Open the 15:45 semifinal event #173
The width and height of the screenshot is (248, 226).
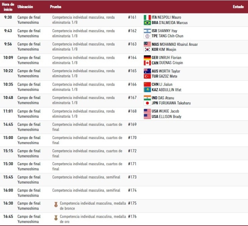(x=86, y=177)
